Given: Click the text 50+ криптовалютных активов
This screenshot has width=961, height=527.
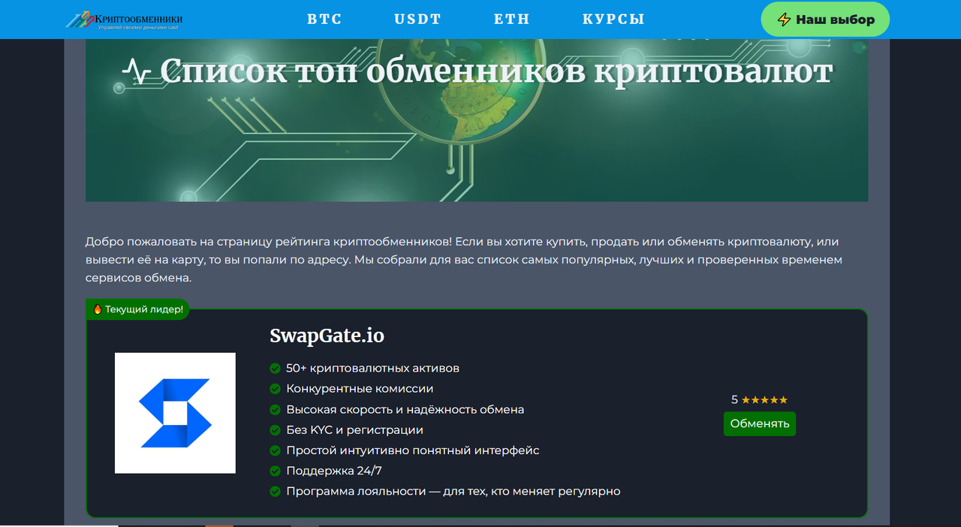Looking at the screenshot, I should pos(372,369).
